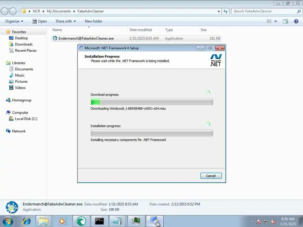Click the Music note icon
Image resolution: width=303 pixels, height=227 pixels.
click(12, 75)
